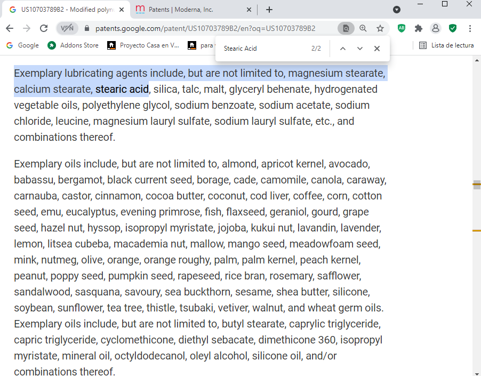481x376 pixels.
Task: Expand the tab search dropdown arrow
Action: 397,10
